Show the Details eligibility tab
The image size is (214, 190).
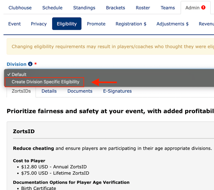[49, 91]
